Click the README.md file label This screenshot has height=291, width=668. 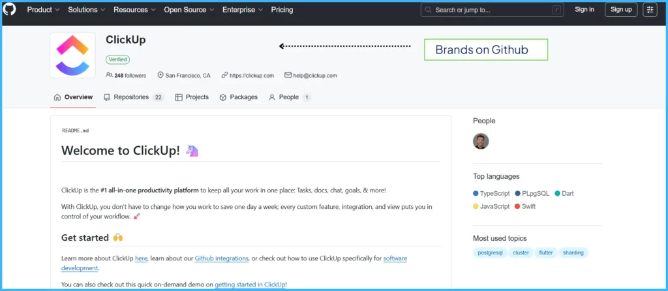click(x=76, y=130)
